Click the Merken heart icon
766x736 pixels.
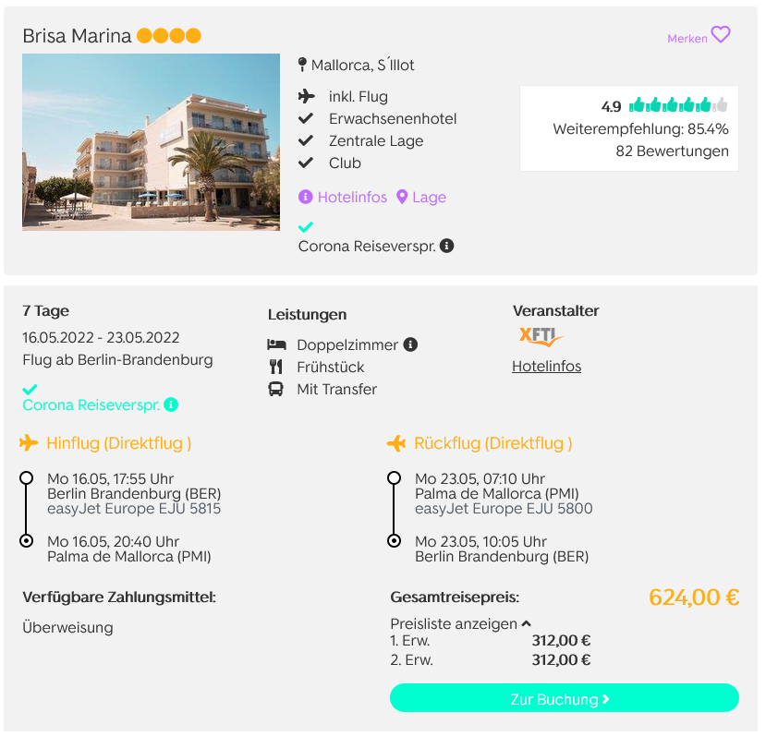(x=721, y=35)
